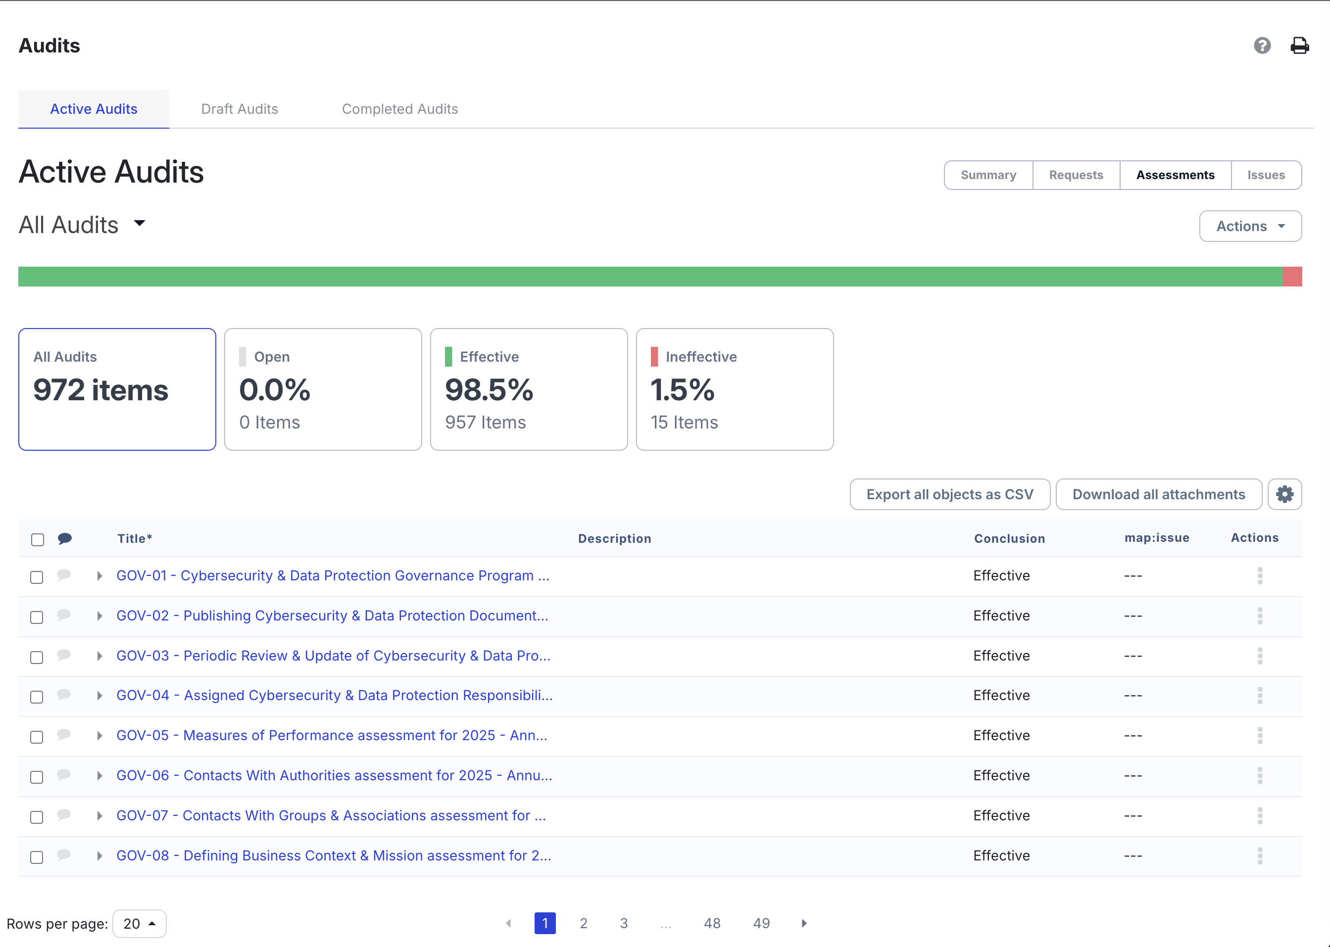Open comments for GOV-05 row
Image resolution: width=1330 pixels, height=947 pixels.
(x=64, y=736)
